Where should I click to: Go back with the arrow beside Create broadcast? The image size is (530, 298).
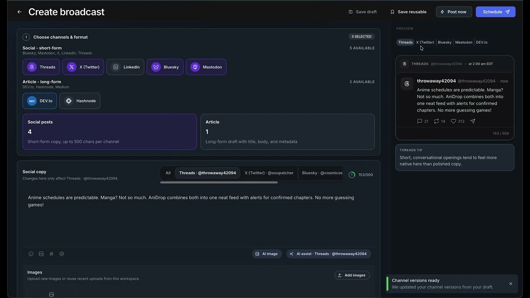(x=19, y=12)
